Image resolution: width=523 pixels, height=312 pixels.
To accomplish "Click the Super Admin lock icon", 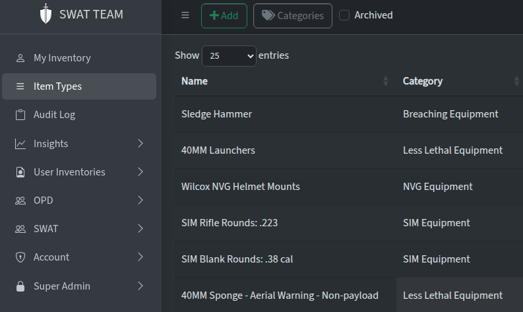I will (x=20, y=286).
